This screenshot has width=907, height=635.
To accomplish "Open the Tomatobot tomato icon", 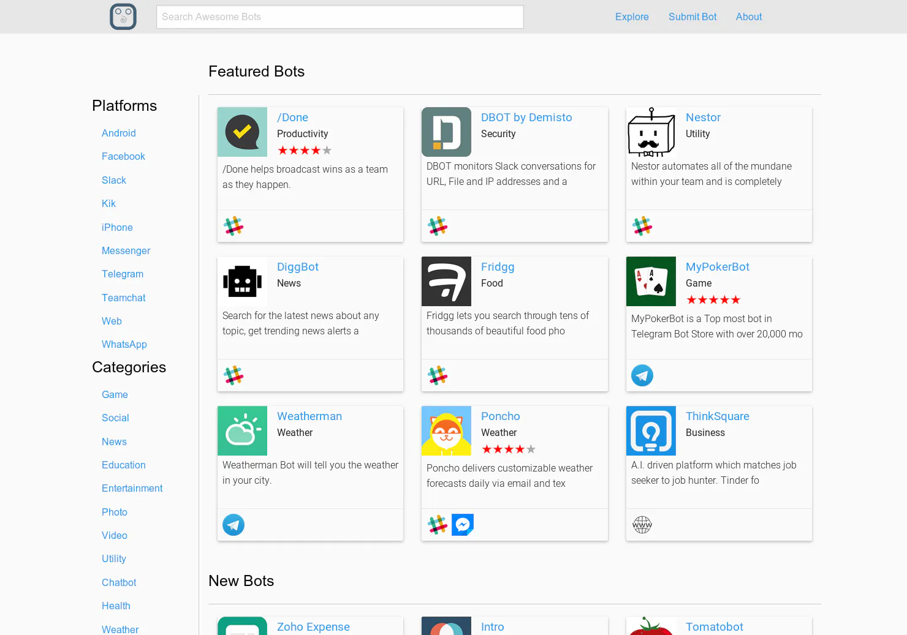I will [x=651, y=626].
